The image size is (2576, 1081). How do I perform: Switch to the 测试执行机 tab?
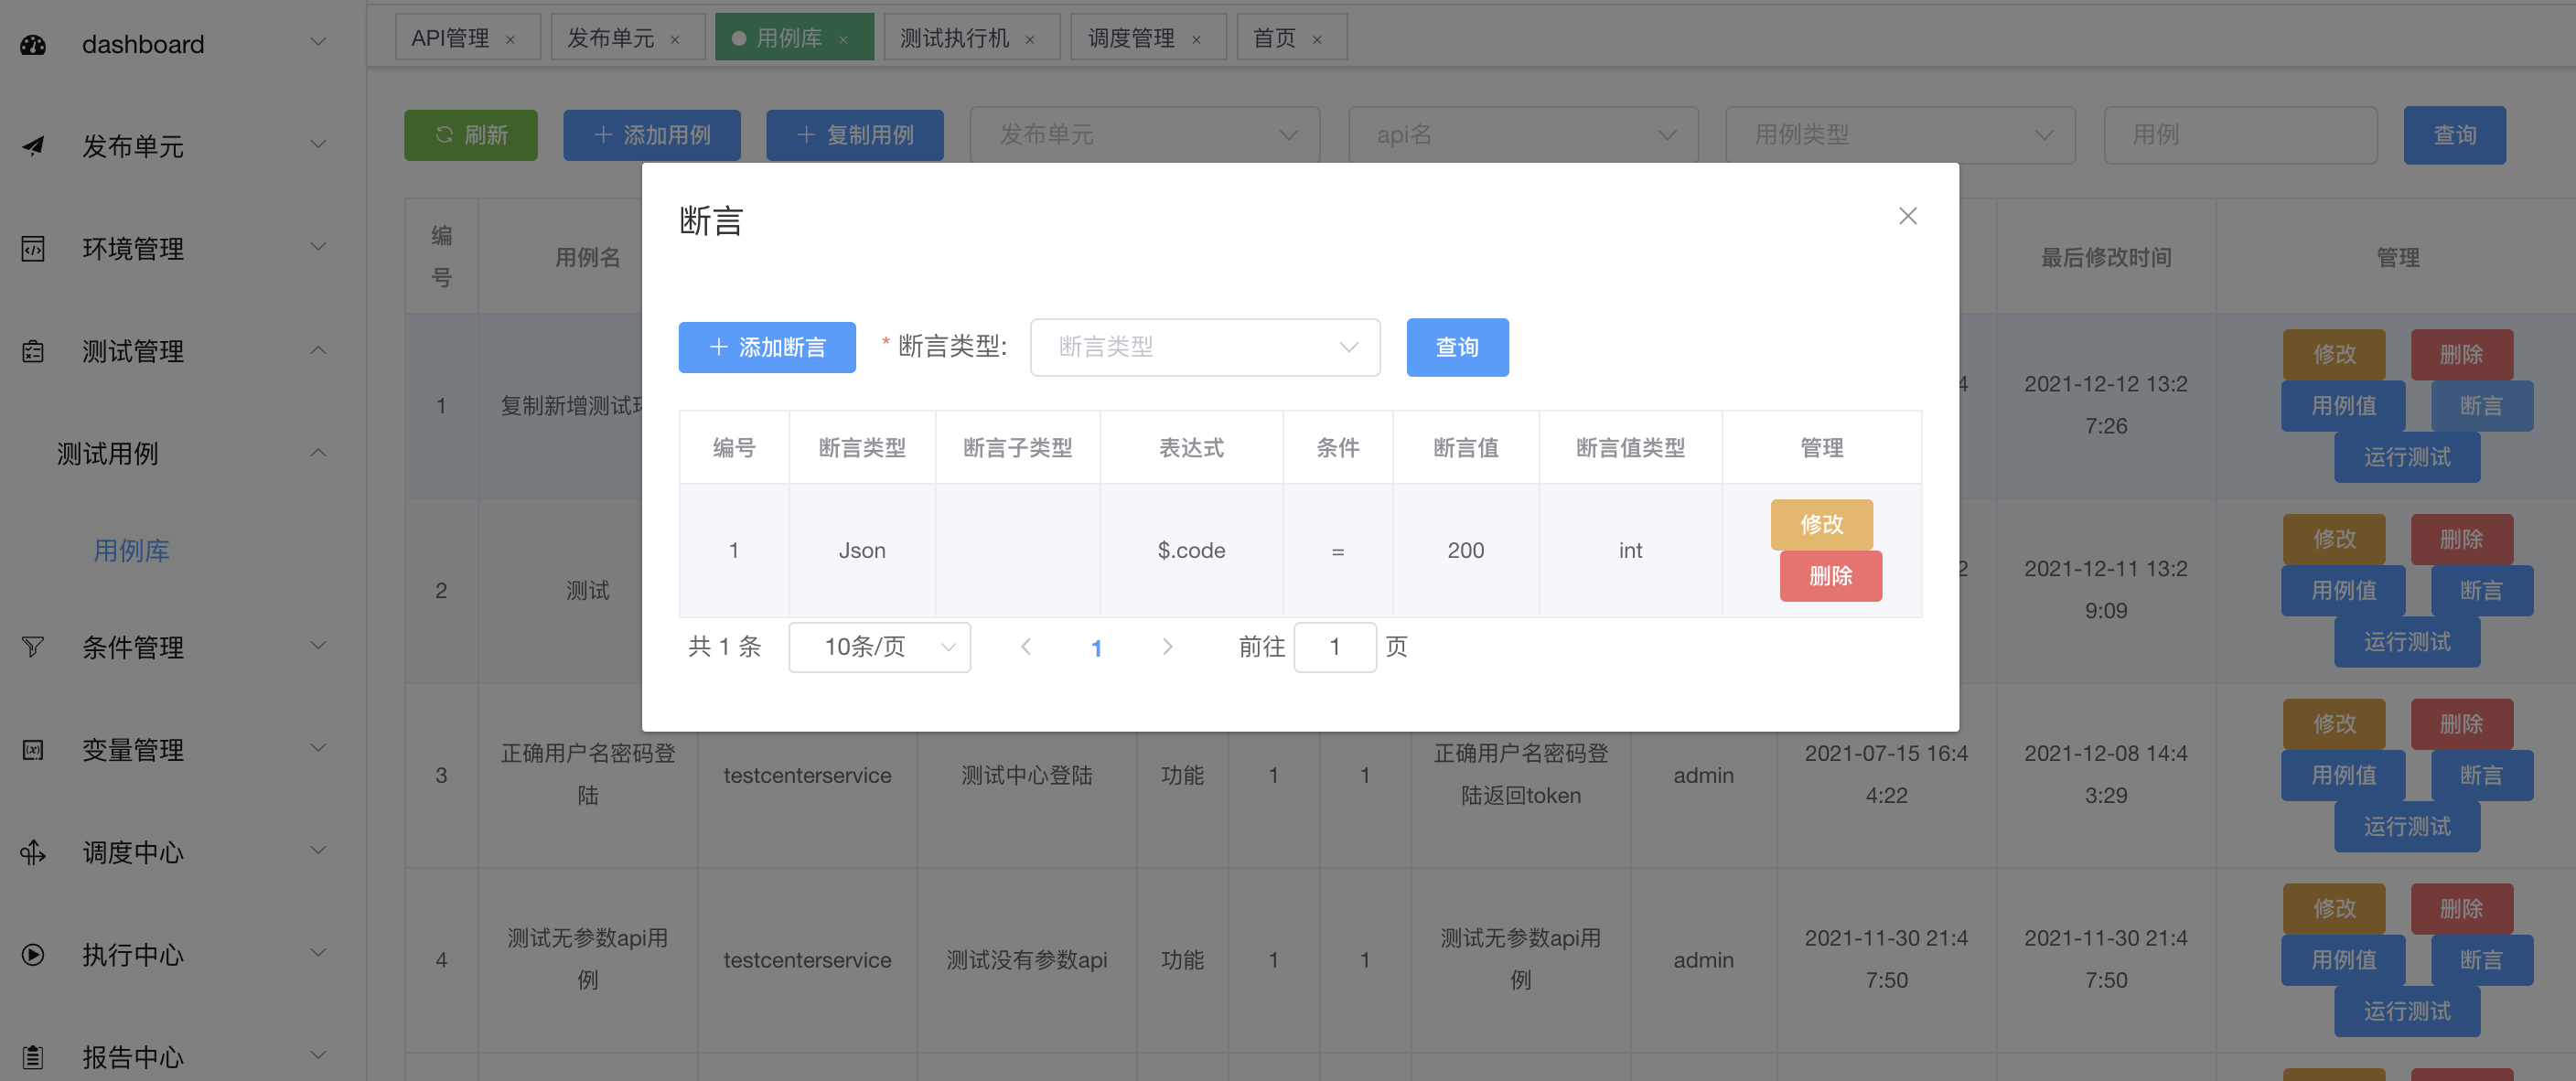pos(953,38)
